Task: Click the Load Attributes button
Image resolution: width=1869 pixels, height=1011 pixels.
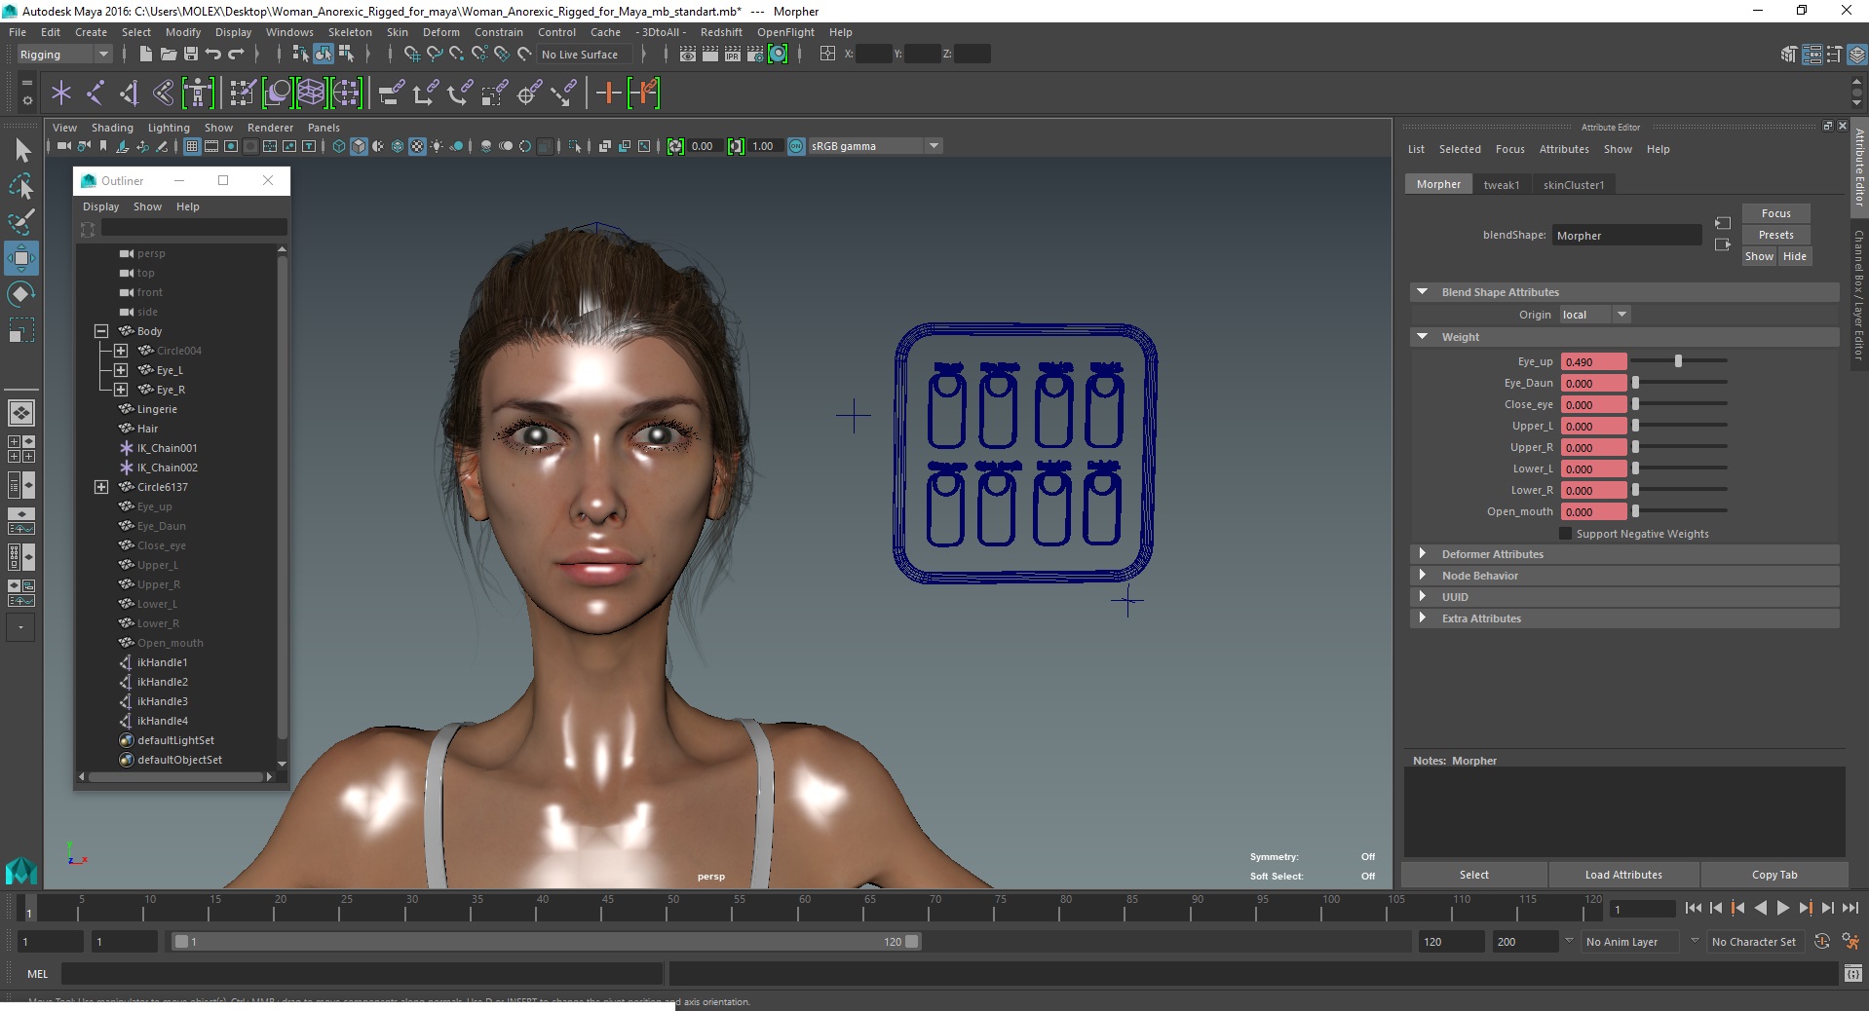Action: click(1623, 875)
